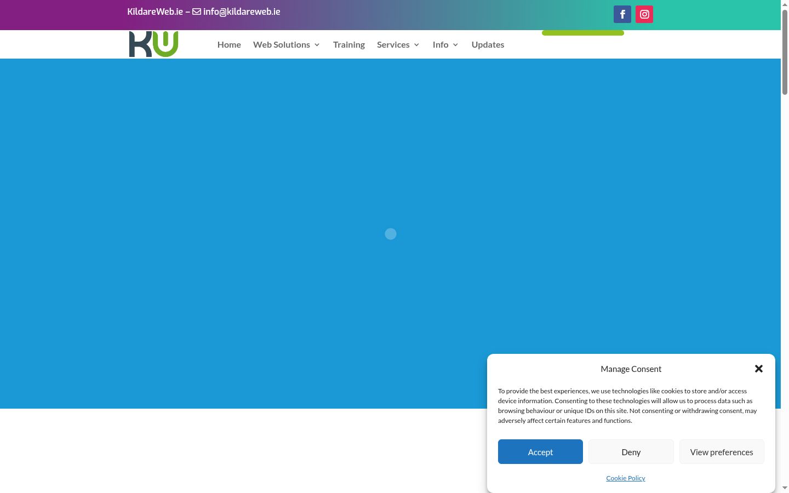Accept cookies in the consent dialog

point(540,452)
